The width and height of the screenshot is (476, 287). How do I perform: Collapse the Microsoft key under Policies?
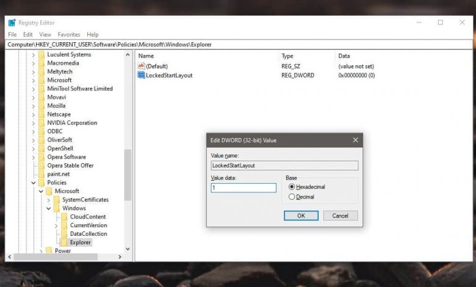click(41, 191)
